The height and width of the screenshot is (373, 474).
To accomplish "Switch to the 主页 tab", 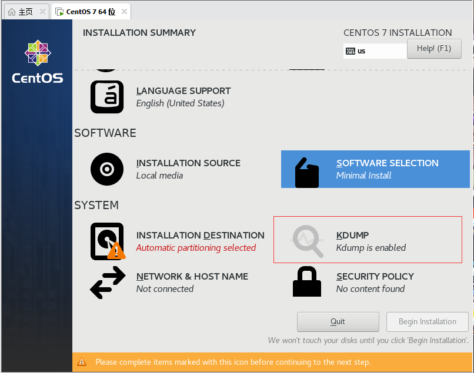I will [26, 12].
